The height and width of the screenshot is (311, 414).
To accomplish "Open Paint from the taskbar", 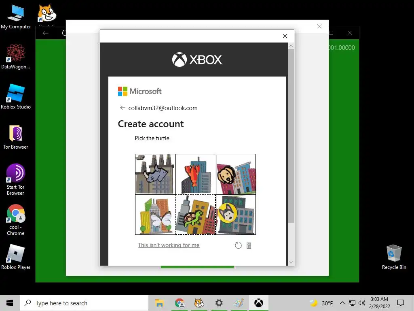I will pos(239,303).
